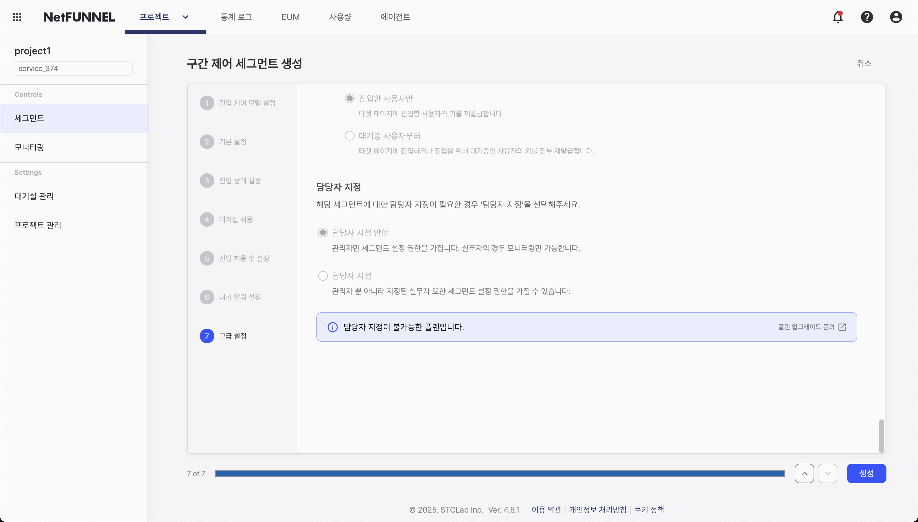Click the info icon in the plan notice banner
Screen dimensions: 918x522
coord(333,327)
